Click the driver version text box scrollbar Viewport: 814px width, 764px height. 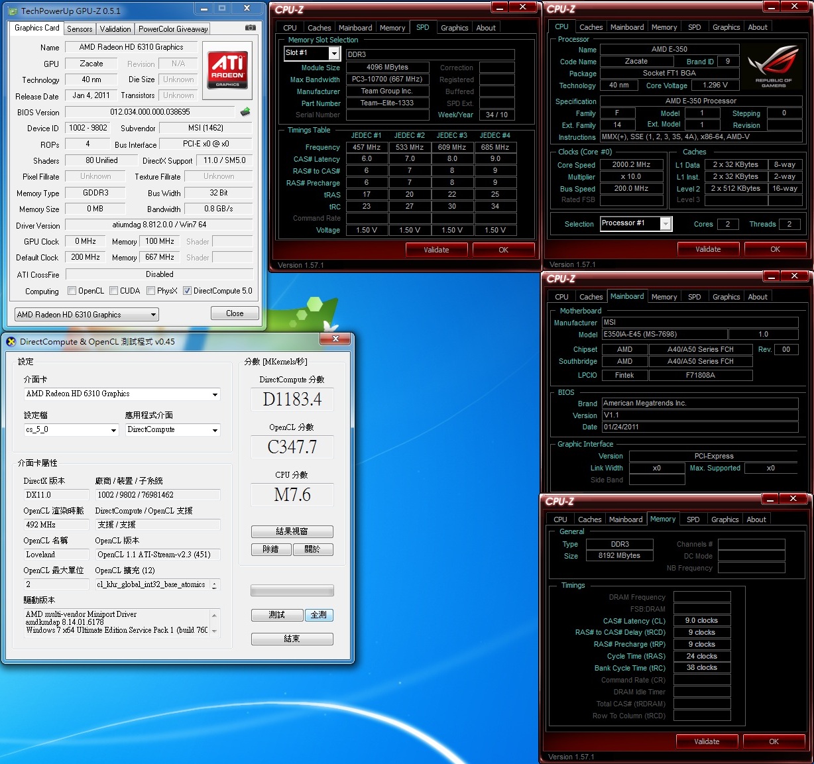214,624
